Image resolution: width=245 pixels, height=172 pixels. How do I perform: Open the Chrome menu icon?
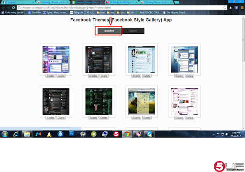(242, 8)
